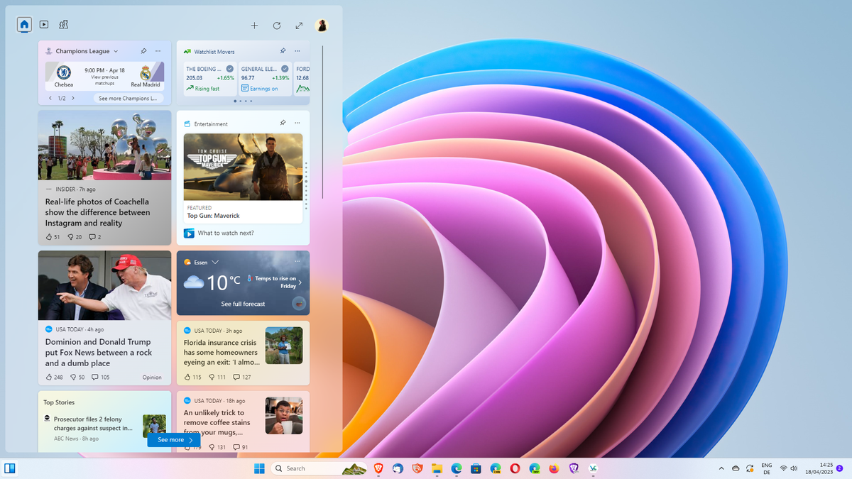The height and width of the screenshot is (479, 852).
Task: Open the Windows Start menu
Action: (x=259, y=468)
